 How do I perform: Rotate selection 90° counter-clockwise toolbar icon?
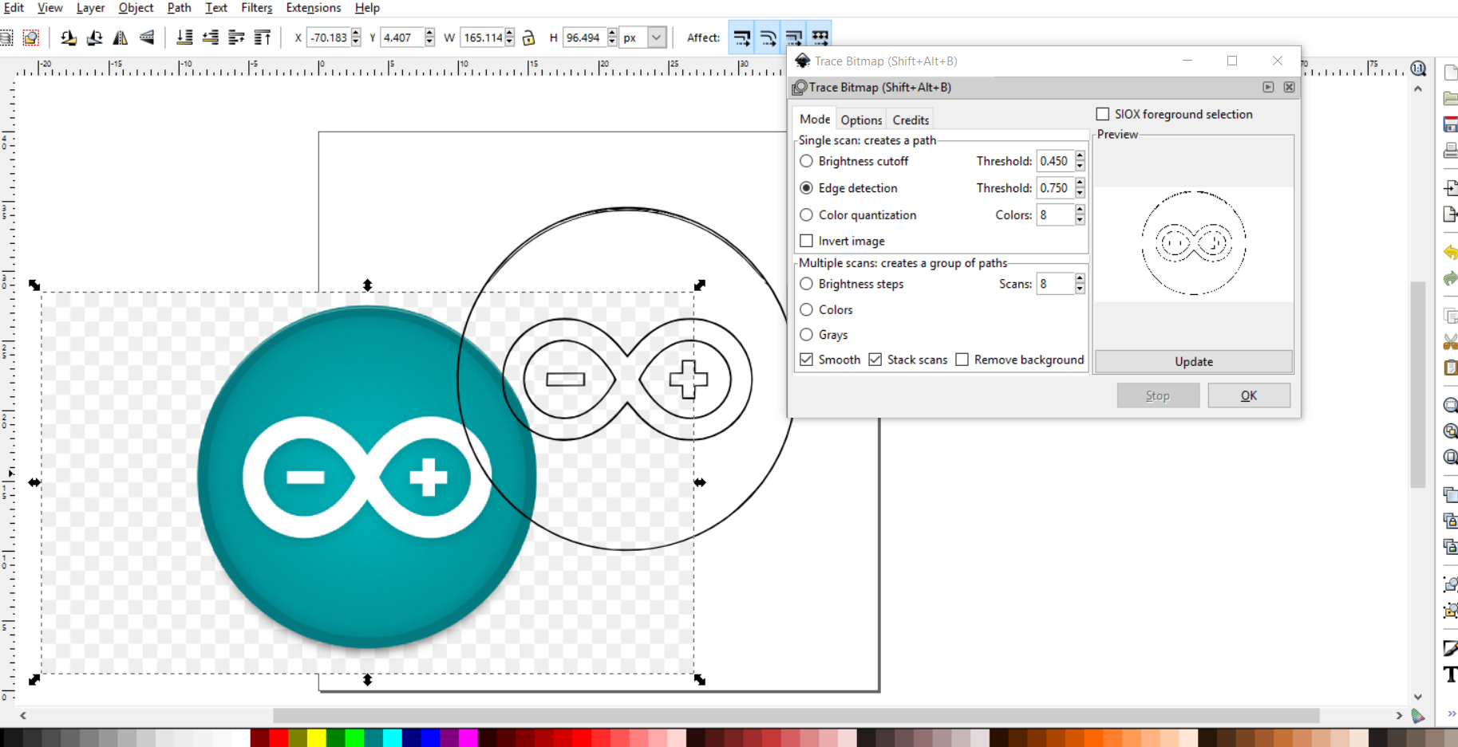(69, 37)
